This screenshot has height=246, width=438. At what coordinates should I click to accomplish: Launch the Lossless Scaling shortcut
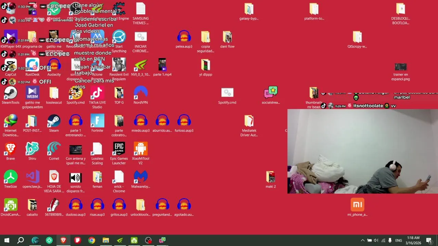click(x=97, y=154)
